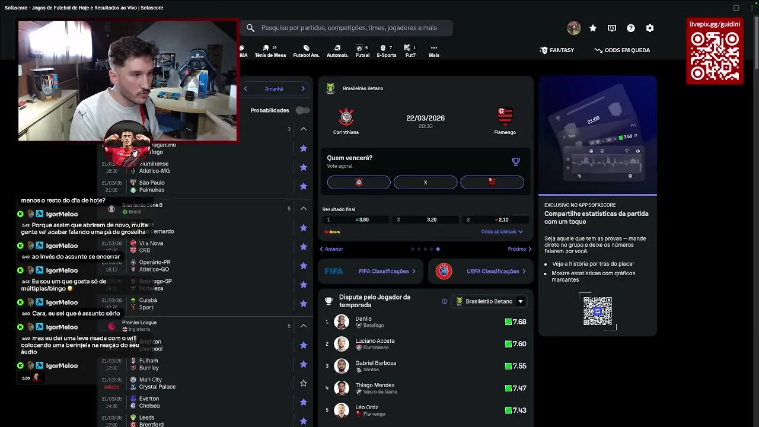Open the Mais sports menu
This screenshot has width=759, height=427.
(x=434, y=51)
